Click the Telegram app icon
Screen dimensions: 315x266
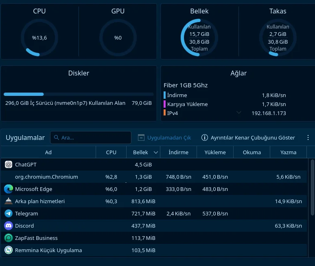[9, 213]
